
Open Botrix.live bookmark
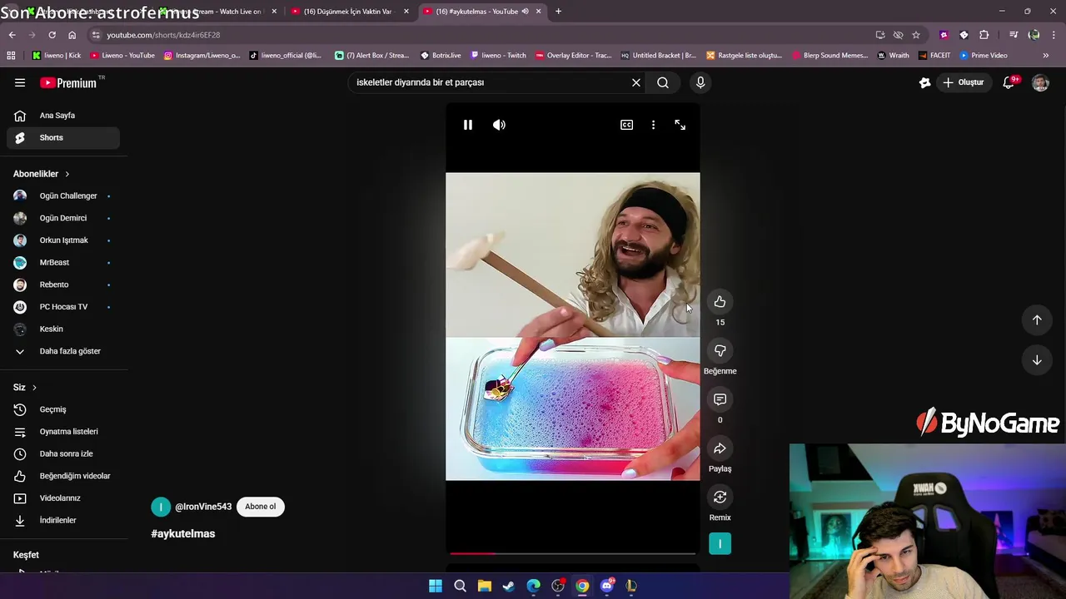pyautogui.click(x=441, y=56)
